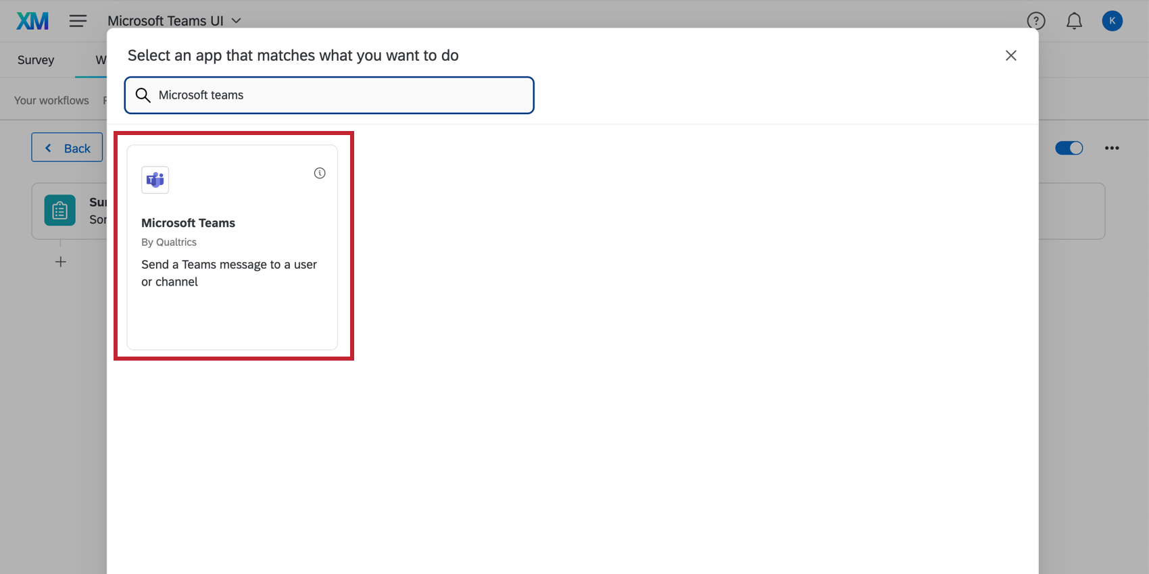Image resolution: width=1149 pixels, height=574 pixels.
Task: Go Back to the workflows list
Action: pos(67,147)
